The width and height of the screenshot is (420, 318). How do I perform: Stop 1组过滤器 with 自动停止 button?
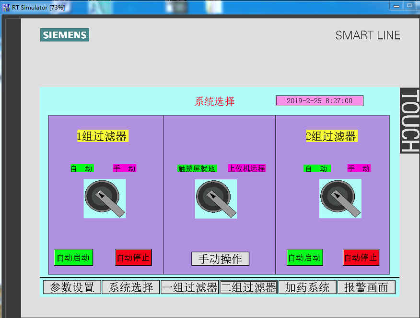[133, 257]
